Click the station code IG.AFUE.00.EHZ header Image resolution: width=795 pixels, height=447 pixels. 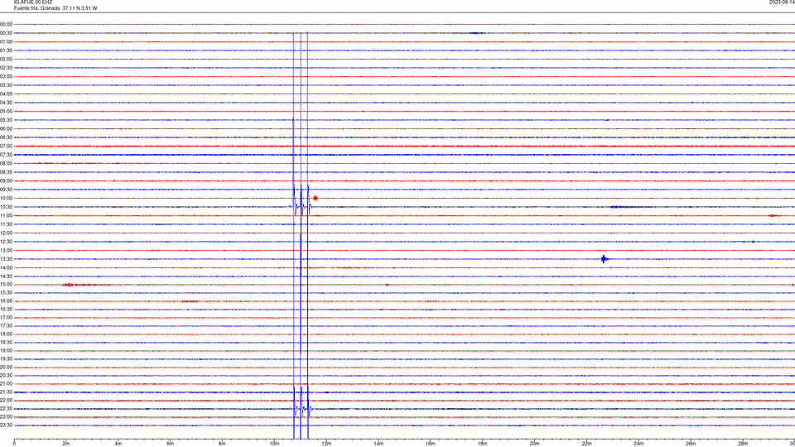(x=33, y=2)
